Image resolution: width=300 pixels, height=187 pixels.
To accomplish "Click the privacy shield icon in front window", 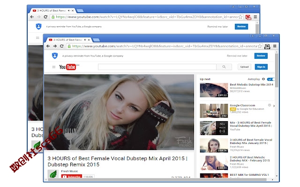I will pyautogui.click(x=55, y=56).
